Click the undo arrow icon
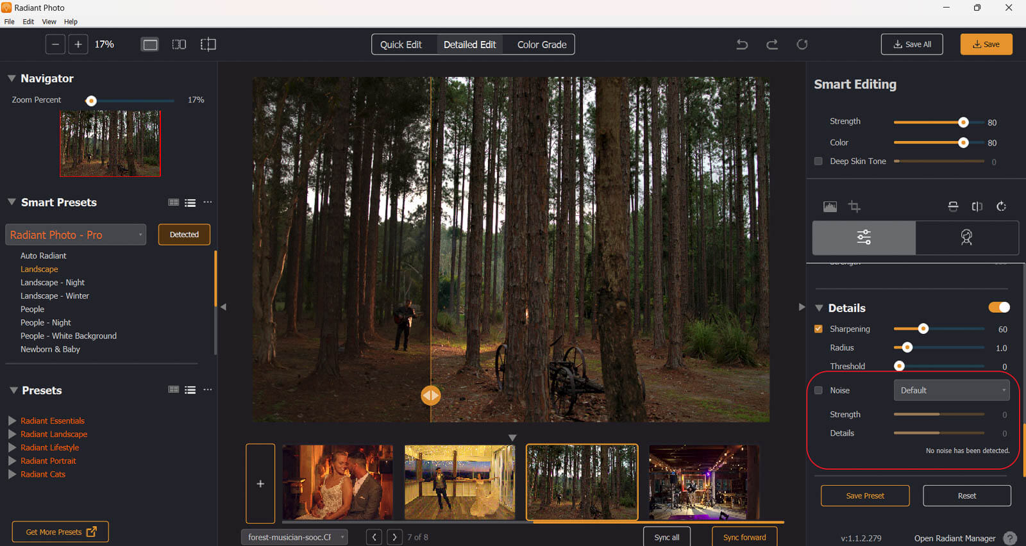This screenshot has height=546, width=1026. 742,44
